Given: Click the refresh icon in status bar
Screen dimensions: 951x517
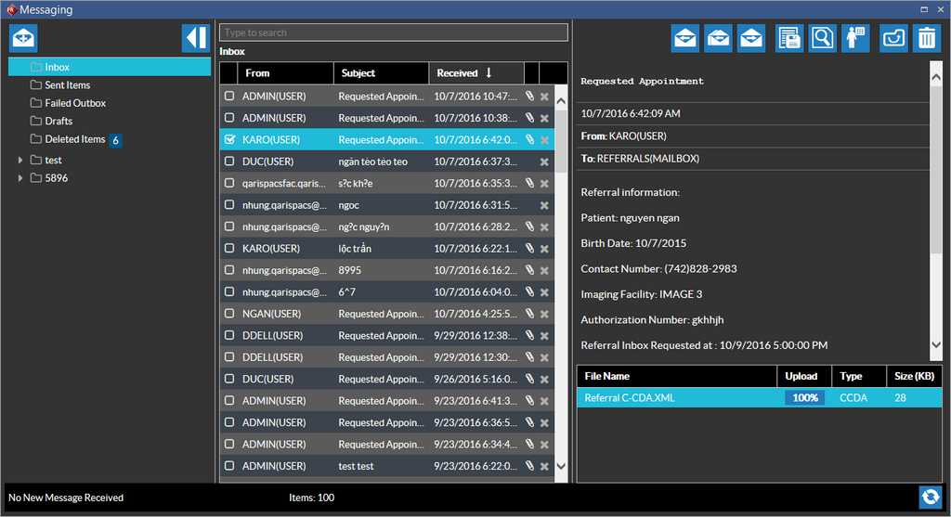Looking at the screenshot, I should 931,497.
